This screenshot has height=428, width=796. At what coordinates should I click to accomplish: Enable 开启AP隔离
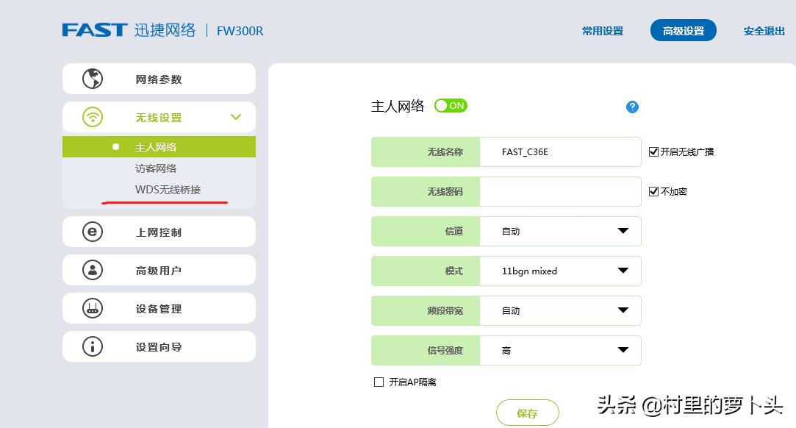379,382
